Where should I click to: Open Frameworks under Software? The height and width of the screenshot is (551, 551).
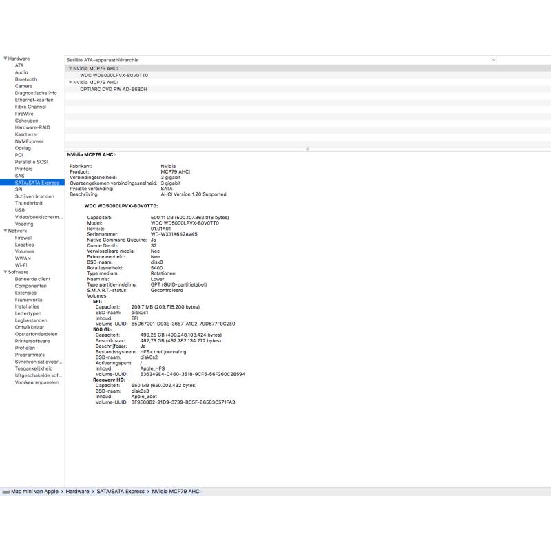pyautogui.click(x=28, y=300)
